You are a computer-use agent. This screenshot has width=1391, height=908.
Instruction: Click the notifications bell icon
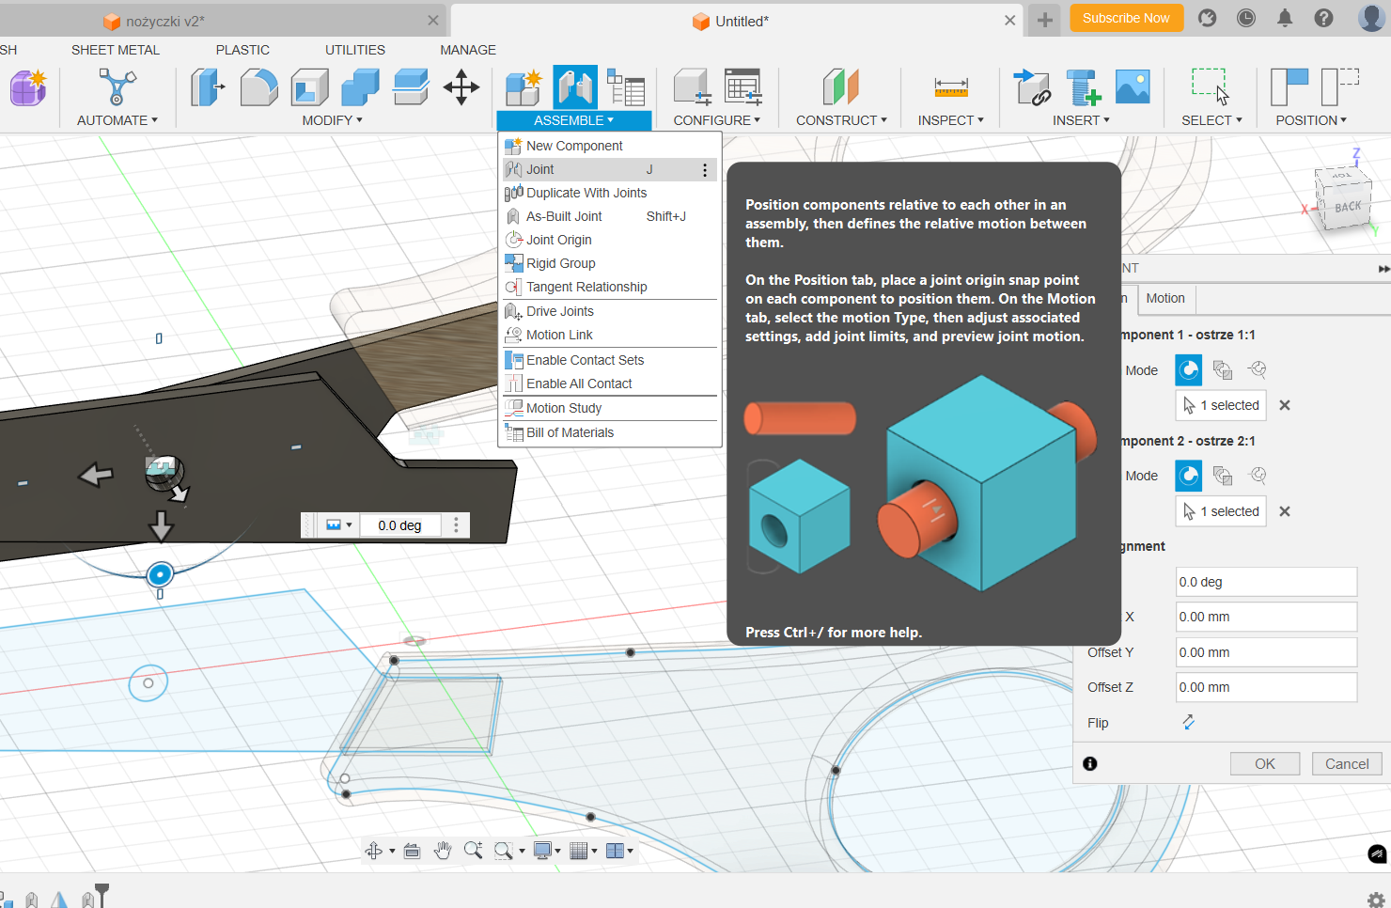click(x=1285, y=18)
